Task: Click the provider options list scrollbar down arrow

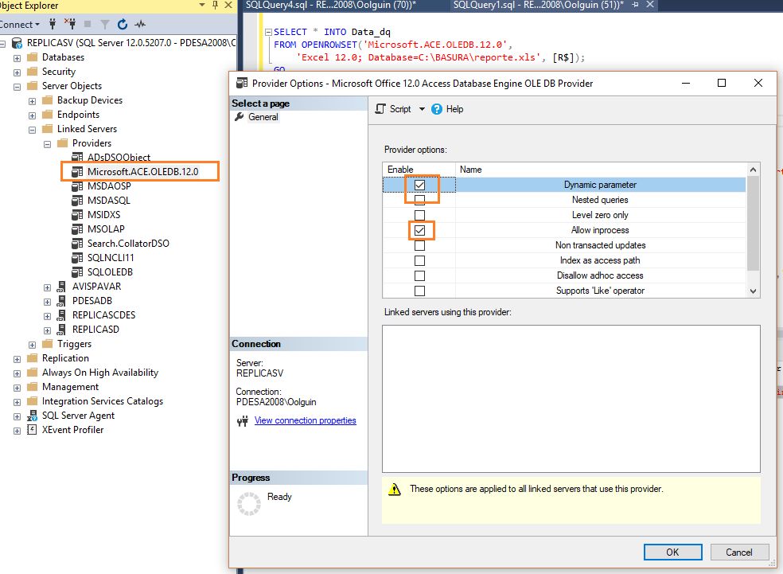Action: pyautogui.click(x=753, y=291)
